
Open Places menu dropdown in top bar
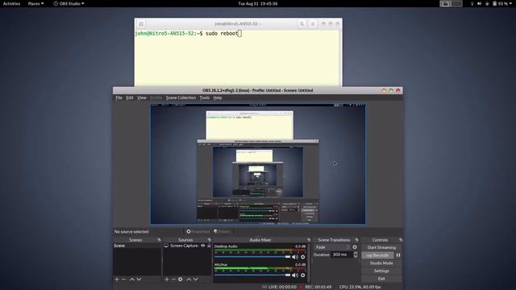tap(35, 3)
